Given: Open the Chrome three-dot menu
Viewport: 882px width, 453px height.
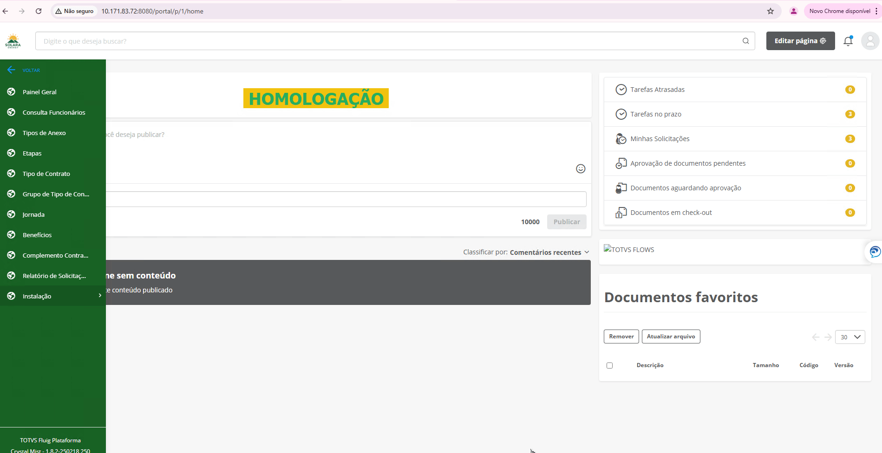Looking at the screenshot, I should 876,11.
